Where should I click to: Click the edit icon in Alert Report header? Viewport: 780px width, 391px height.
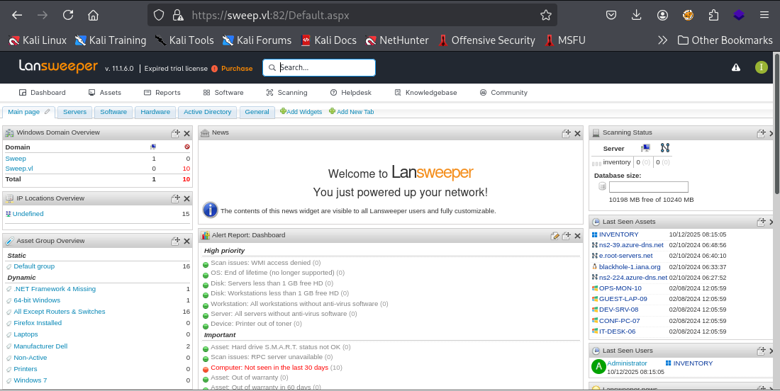click(x=555, y=236)
